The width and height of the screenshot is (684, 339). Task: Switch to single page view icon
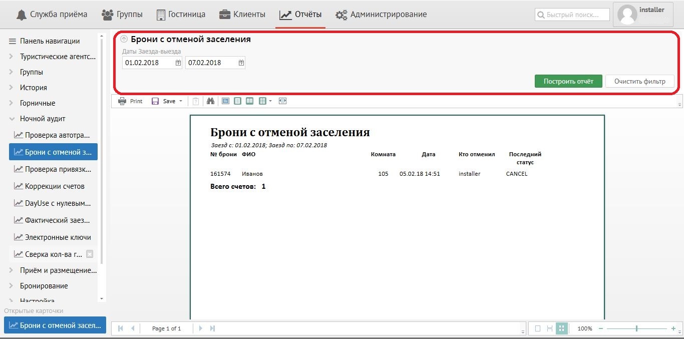tap(237, 101)
